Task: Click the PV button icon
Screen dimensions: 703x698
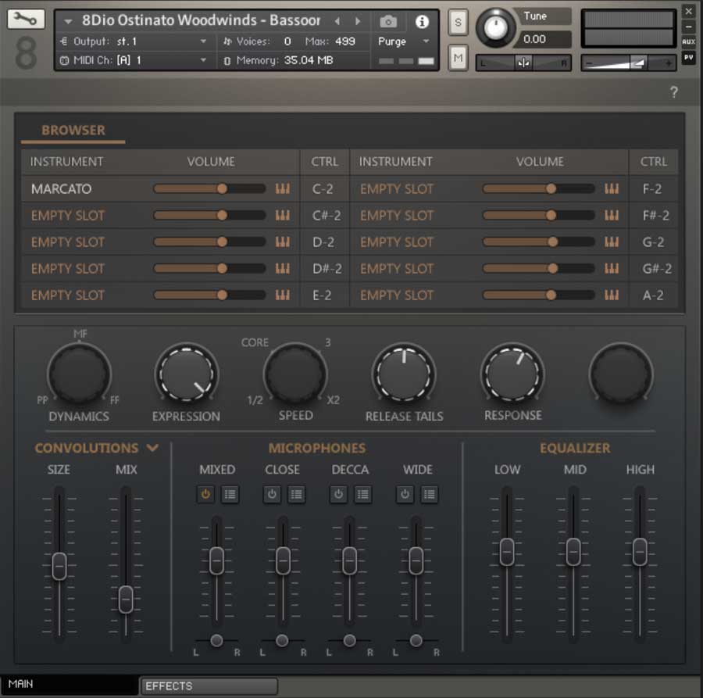Action: pyautogui.click(x=689, y=57)
